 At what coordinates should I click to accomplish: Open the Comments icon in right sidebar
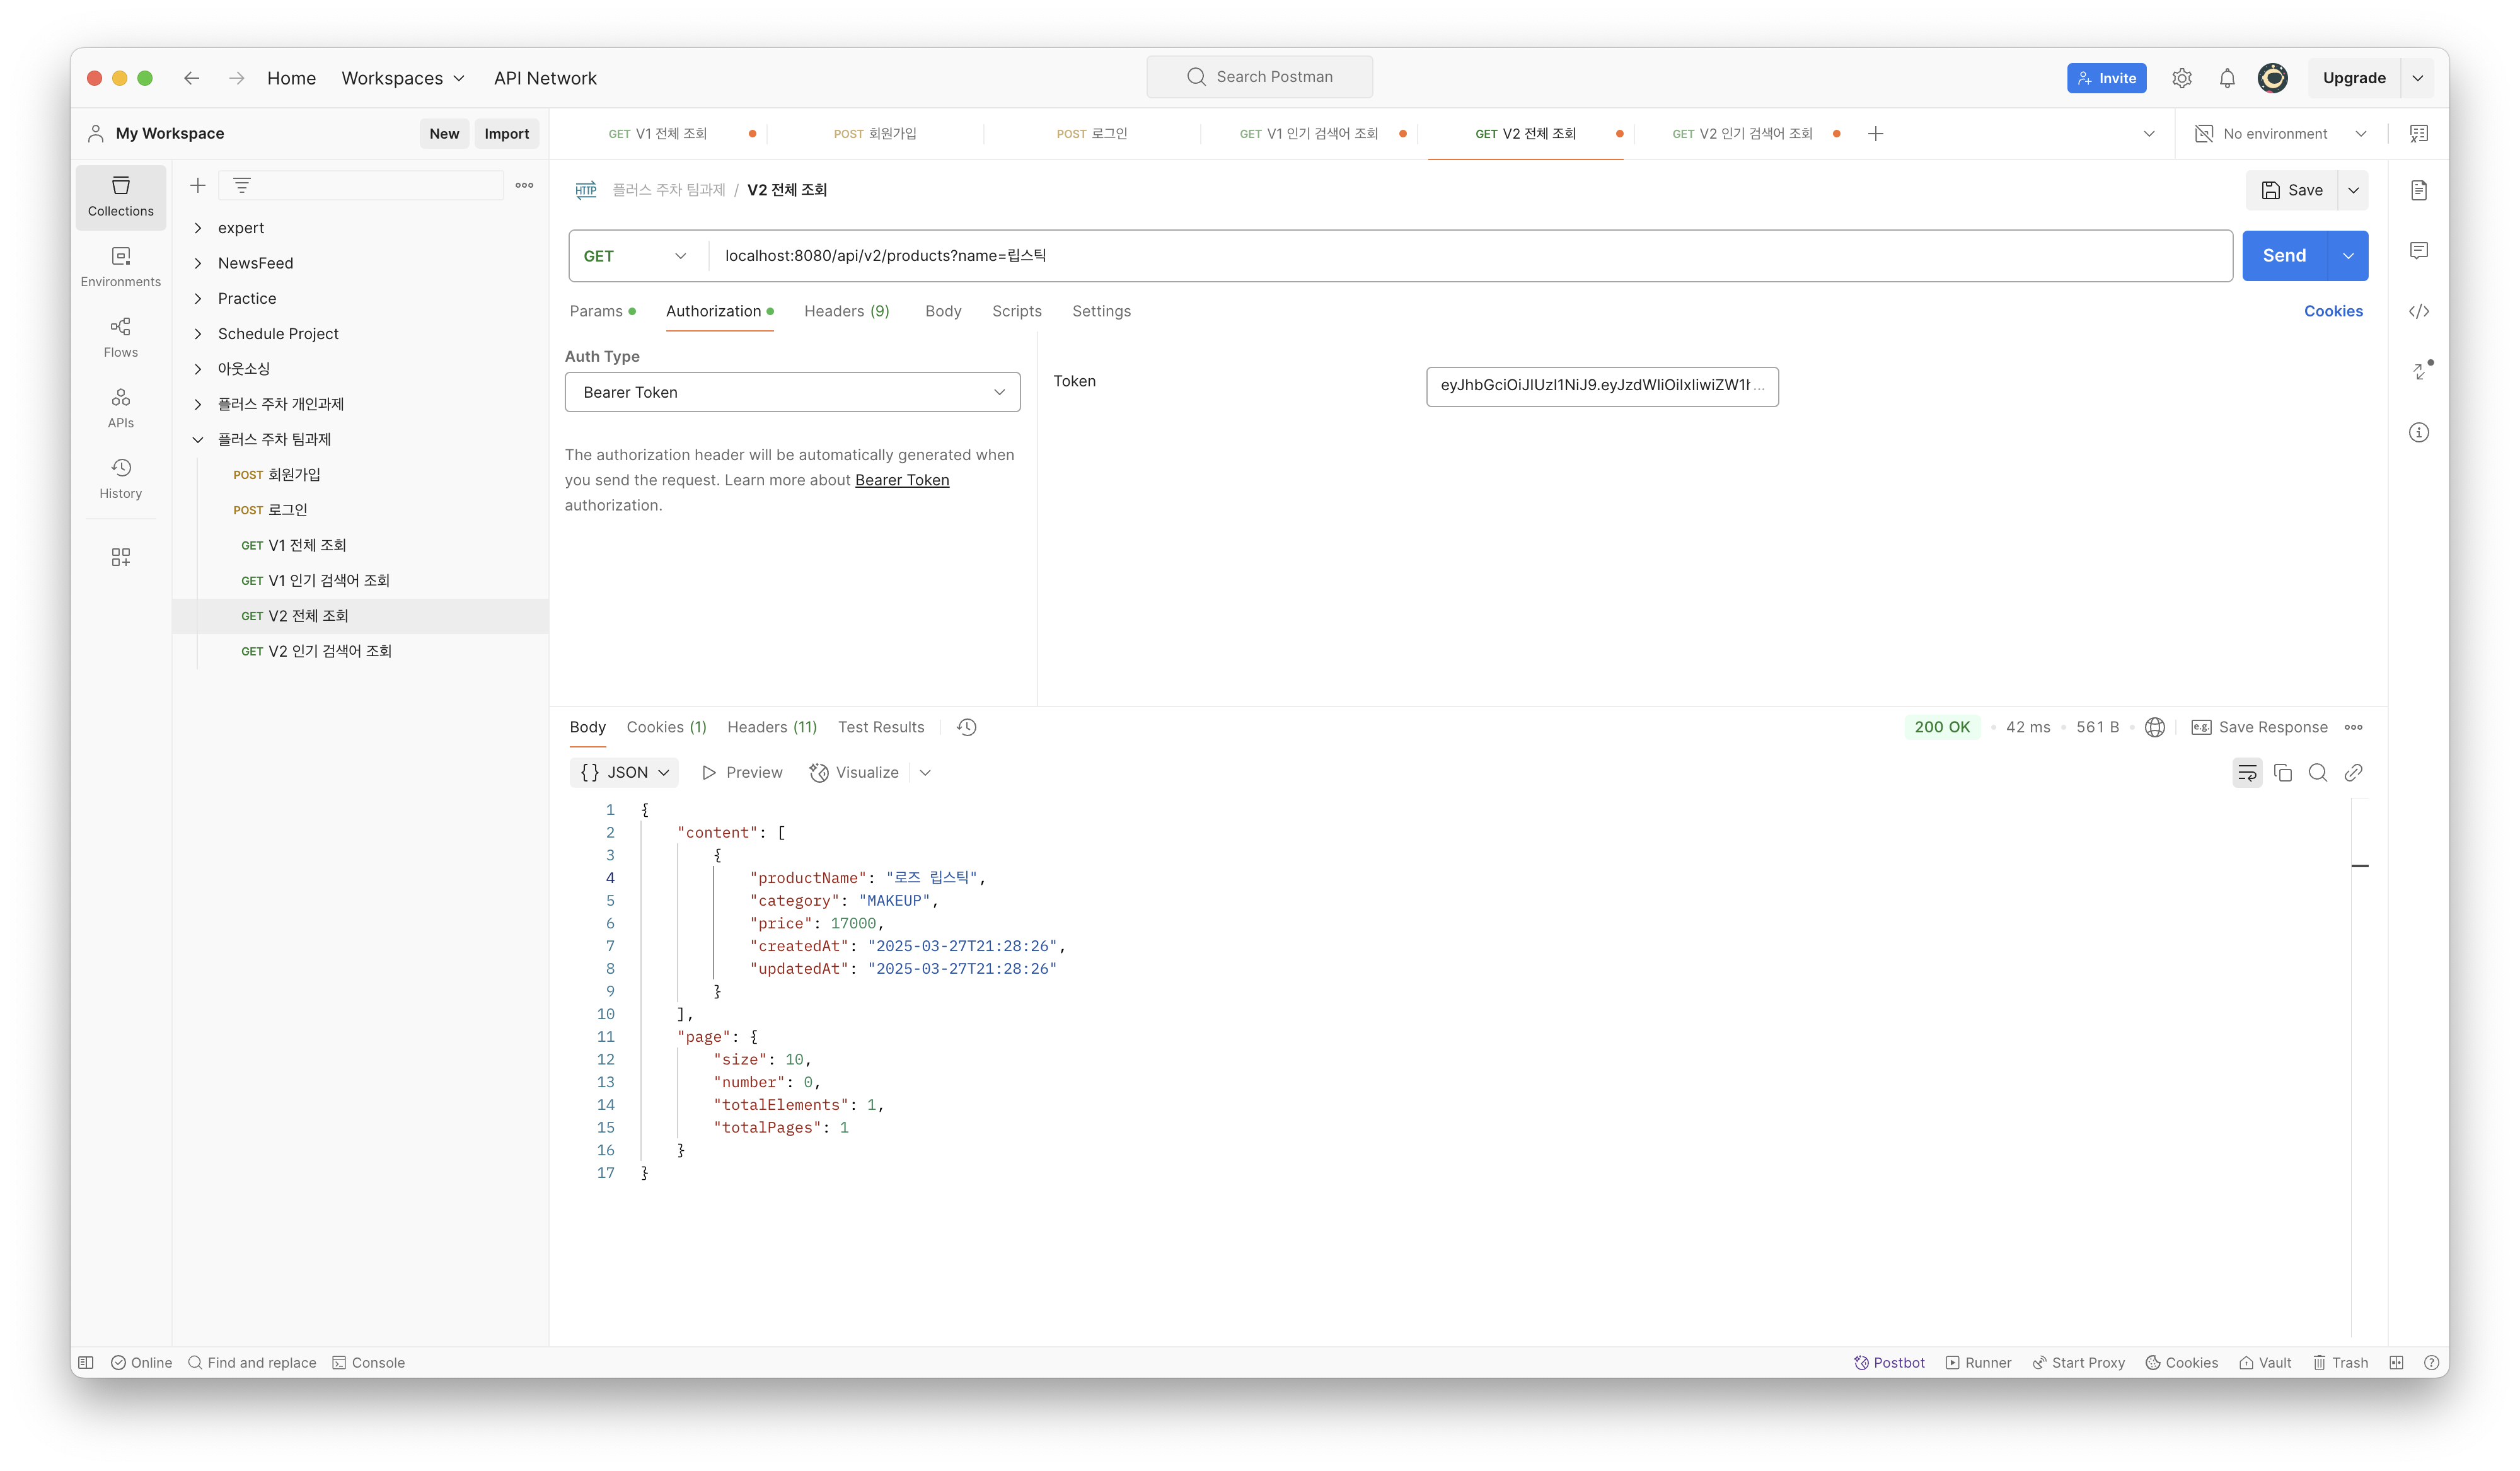[2418, 250]
